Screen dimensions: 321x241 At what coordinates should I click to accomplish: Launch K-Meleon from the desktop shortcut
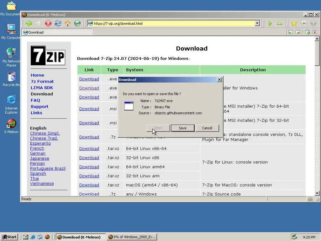(x=11, y=126)
